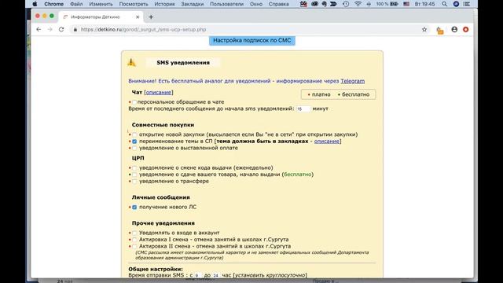Screen dimensions: 503x283
Task: Open the Посмотреть menu
Action: coord(134,4)
